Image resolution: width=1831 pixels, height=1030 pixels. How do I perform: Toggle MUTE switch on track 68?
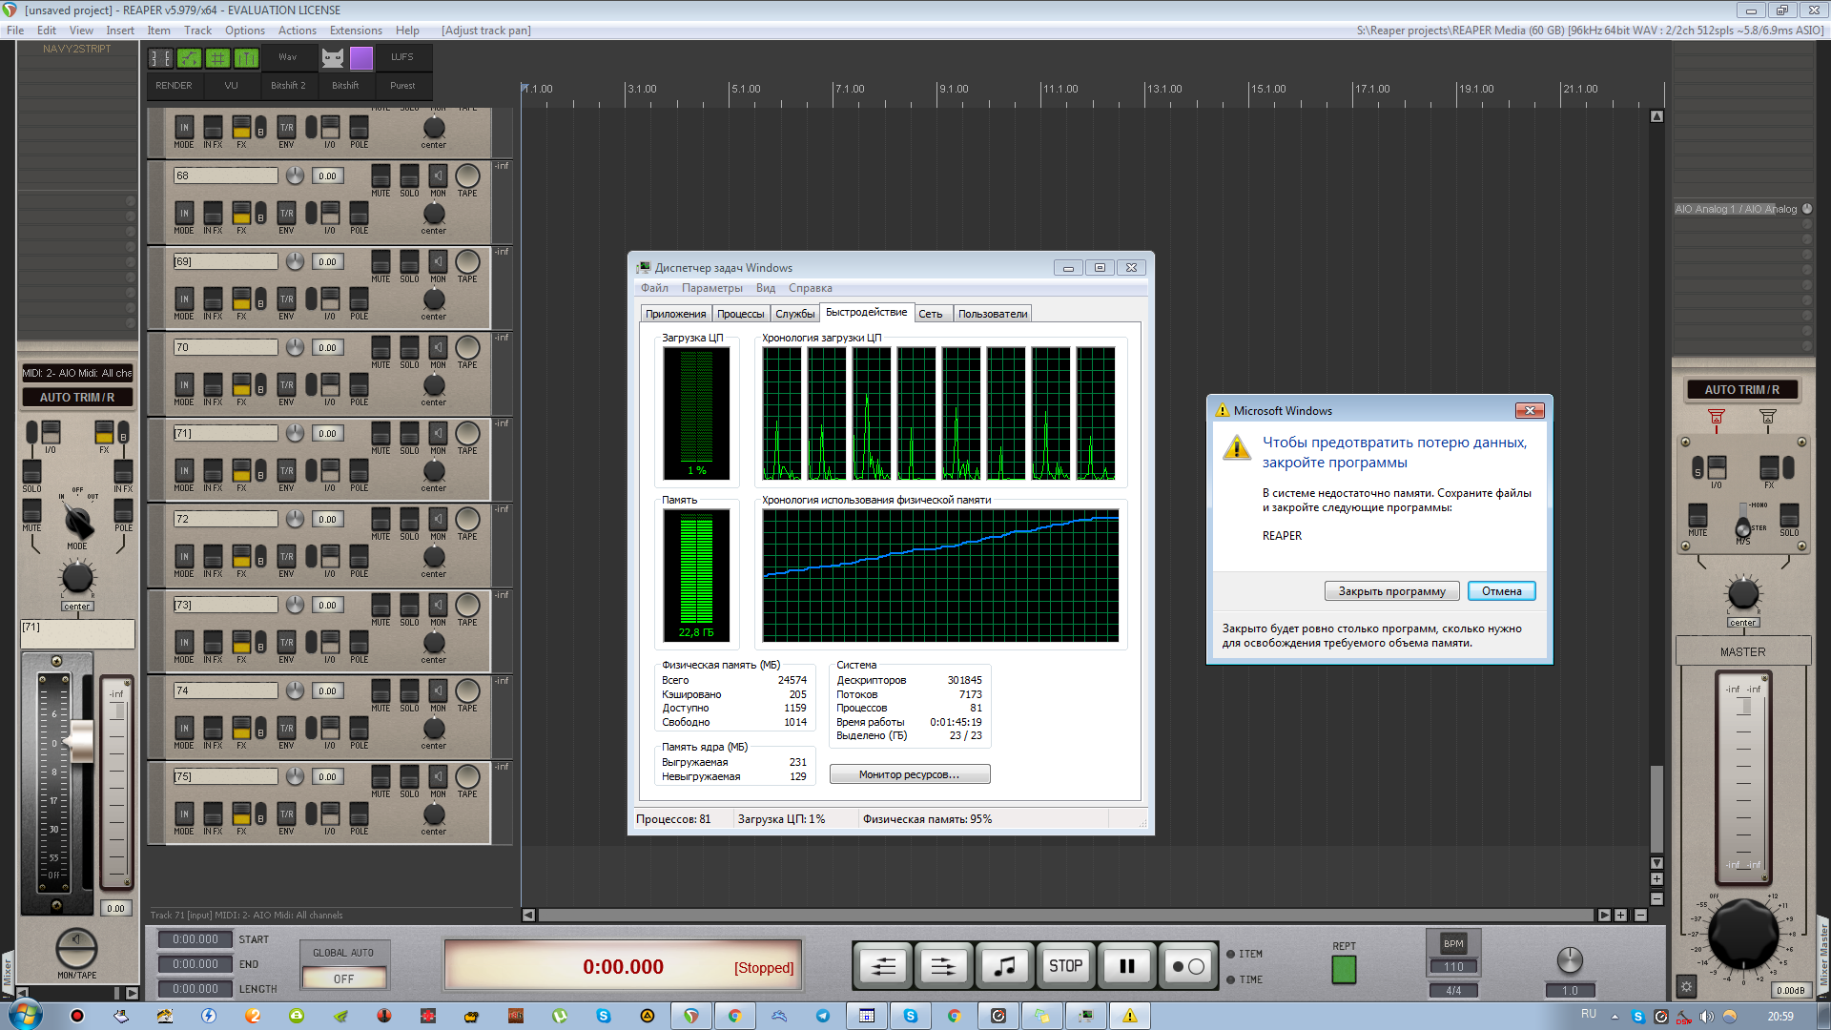click(381, 176)
